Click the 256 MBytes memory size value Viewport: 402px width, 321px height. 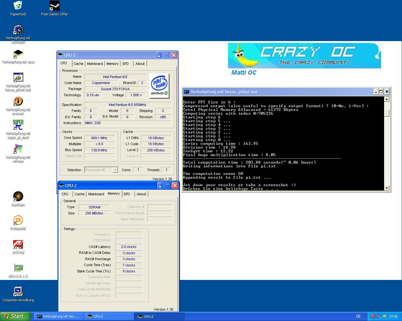click(95, 213)
